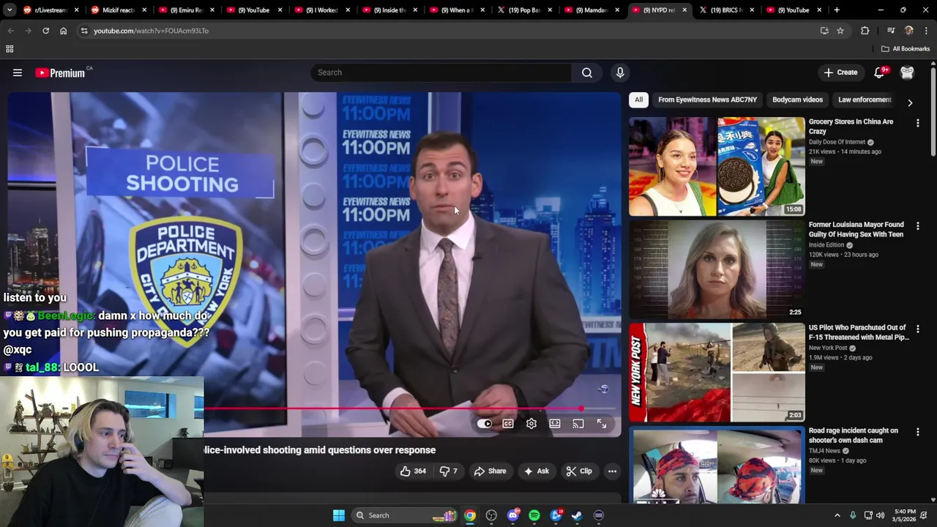This screenshot has width=937, height=527.
Task: Open Road rage incident video title
Action: pyautogui.click(x=854, y=436)
